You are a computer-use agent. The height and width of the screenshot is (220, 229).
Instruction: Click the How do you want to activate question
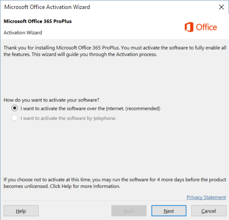(x=51, y=100)
